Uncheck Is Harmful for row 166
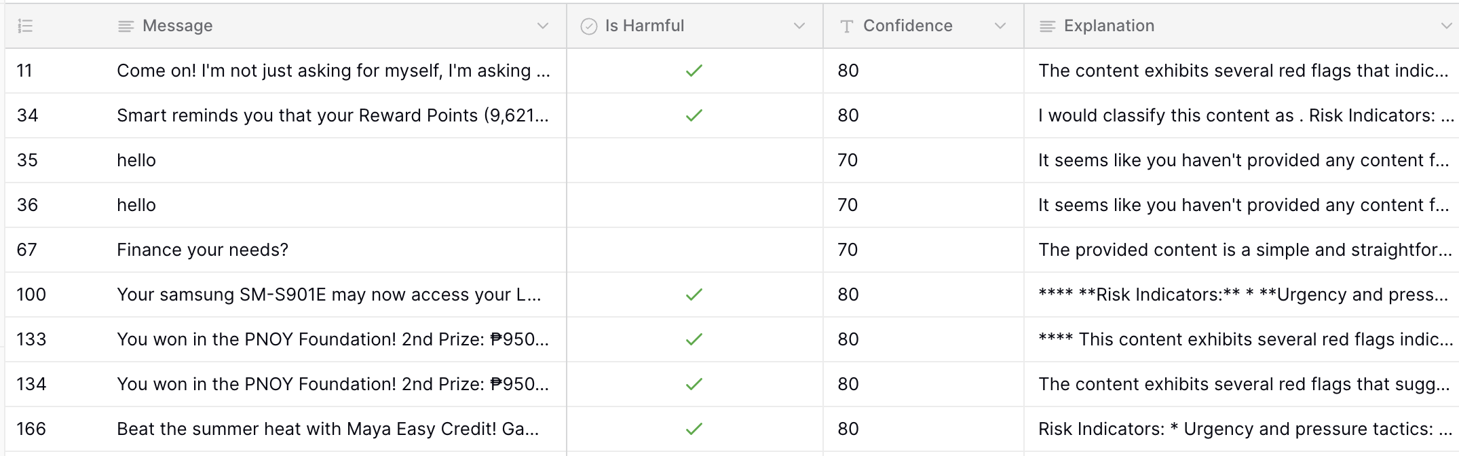This screenshot has width=1459, height=456. click(694, 429)
